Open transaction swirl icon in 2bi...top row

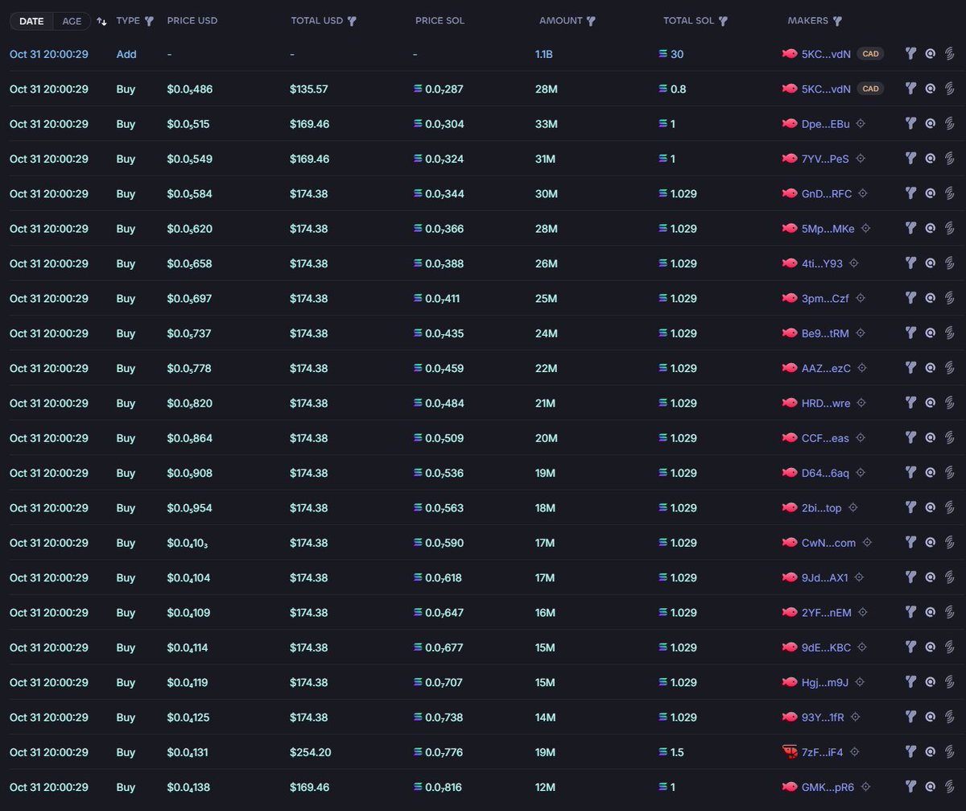949,507
